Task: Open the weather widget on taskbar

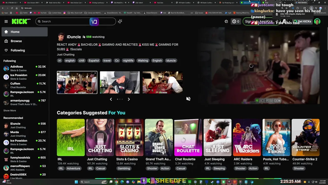Action: point(7,182)
